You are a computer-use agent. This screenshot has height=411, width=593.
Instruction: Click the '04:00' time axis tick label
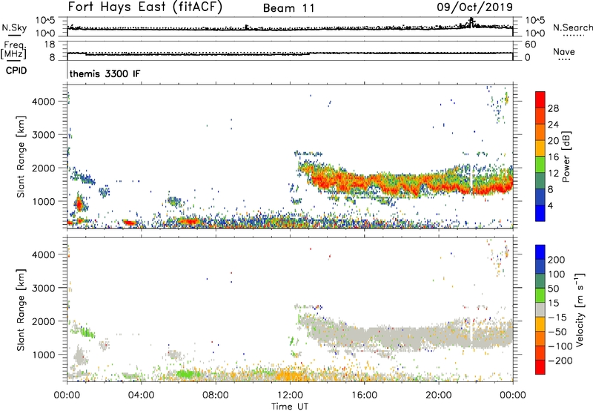[x=141, y=395]
